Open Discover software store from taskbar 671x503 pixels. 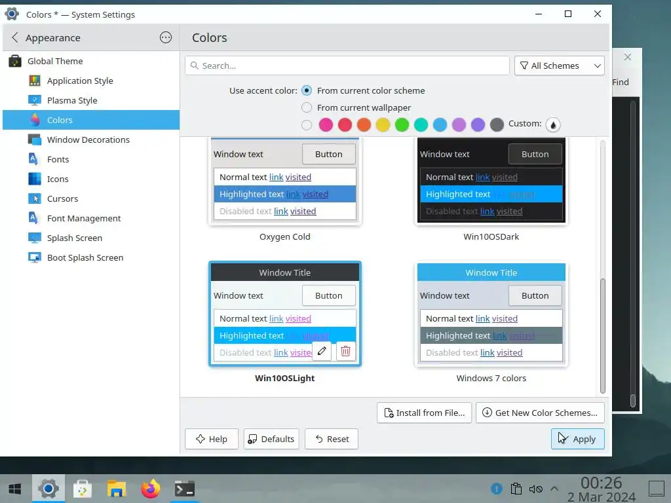(x=82, y=489)
